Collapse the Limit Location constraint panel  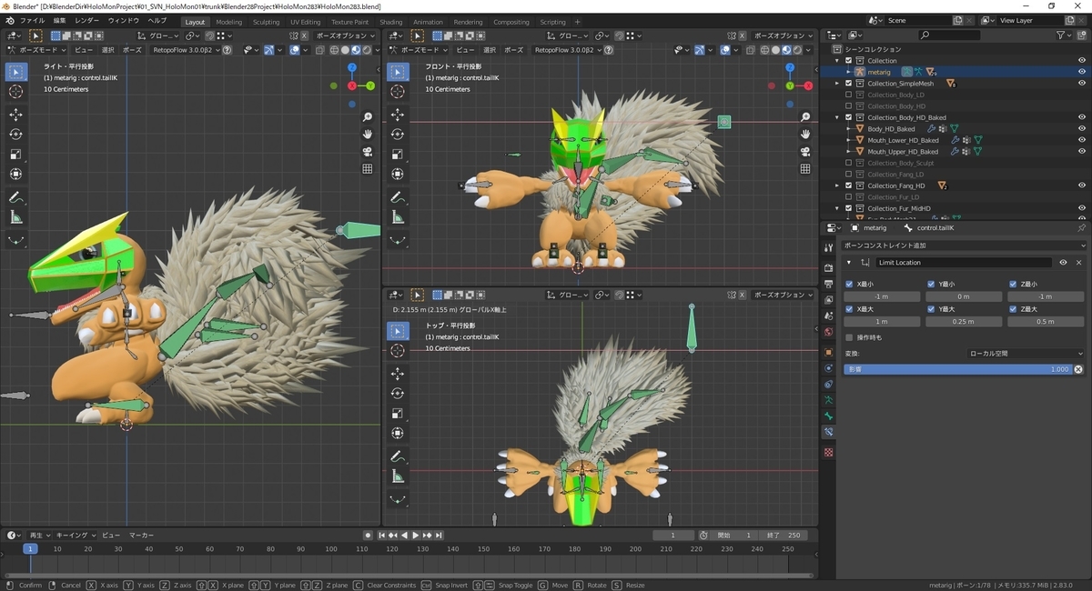(848, 263)
